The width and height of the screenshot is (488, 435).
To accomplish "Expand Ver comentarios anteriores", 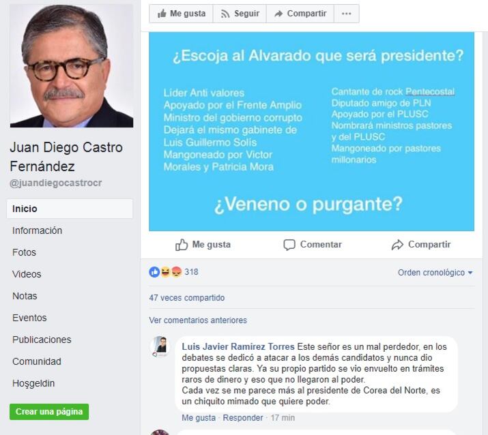I will pyautogui.click(x=198, y=320).
